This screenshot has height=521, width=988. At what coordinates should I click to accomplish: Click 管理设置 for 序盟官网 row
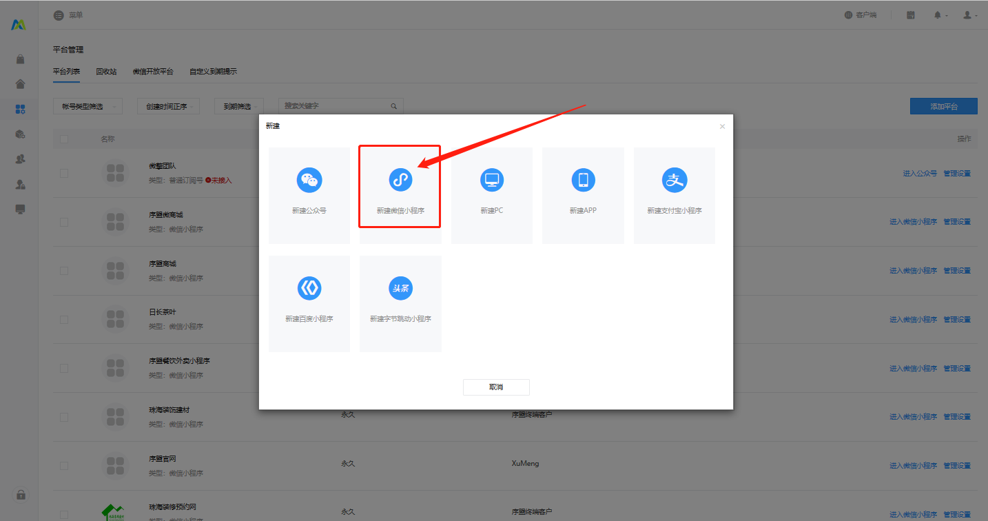pyautogui.click(x=957, y=466)
